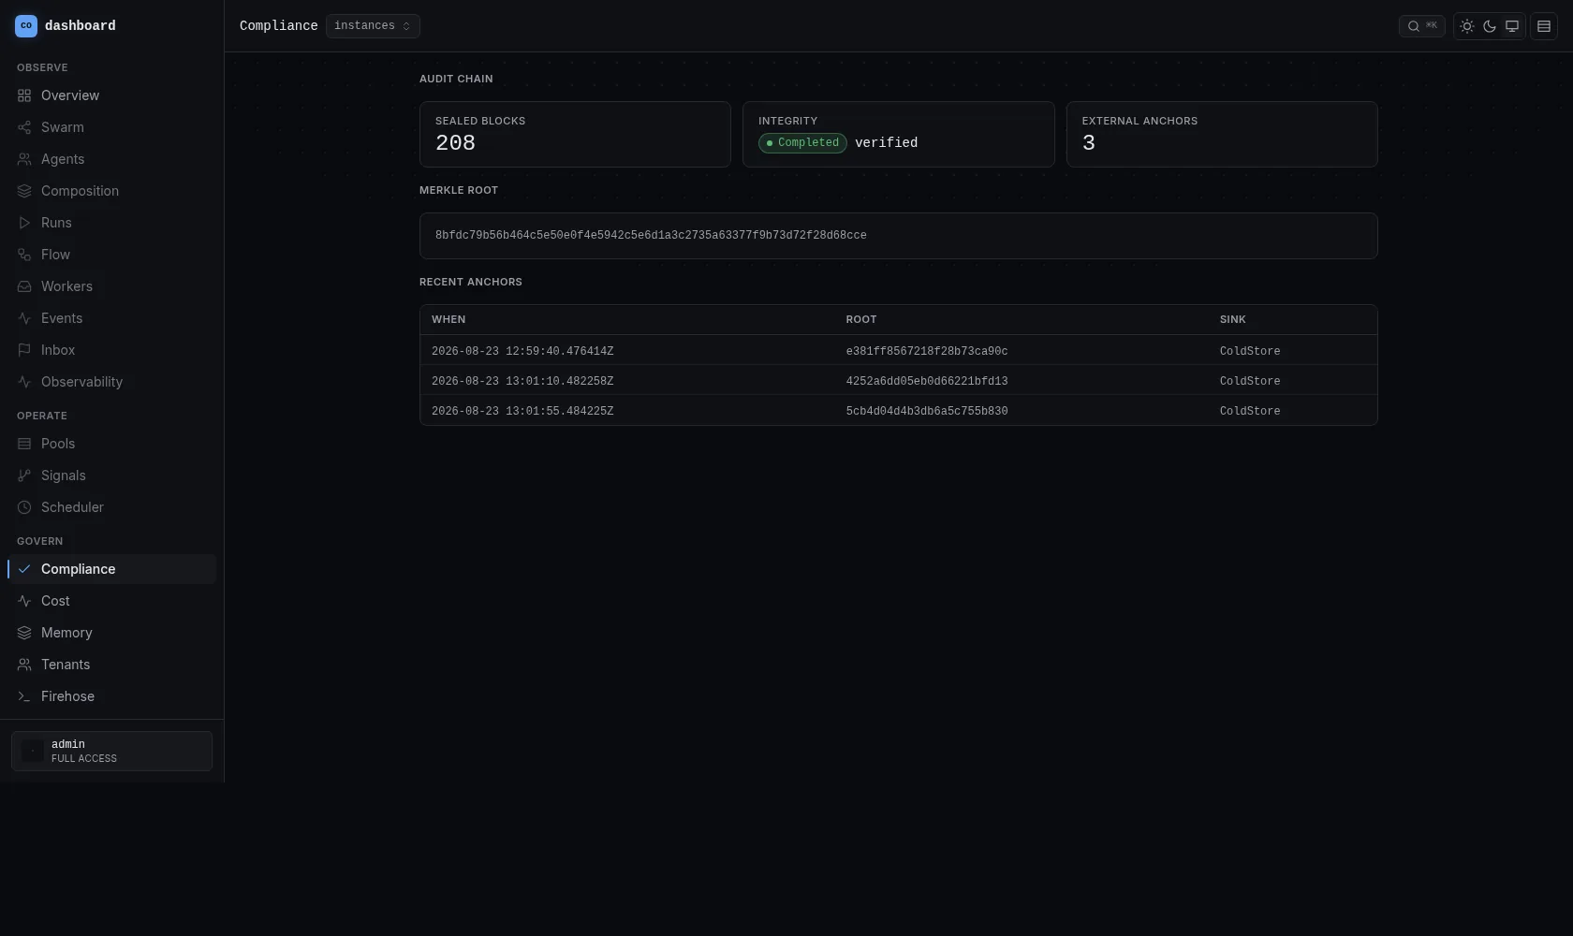
Task: Open the Agents sidebar icon
Action: coord(24,159)
